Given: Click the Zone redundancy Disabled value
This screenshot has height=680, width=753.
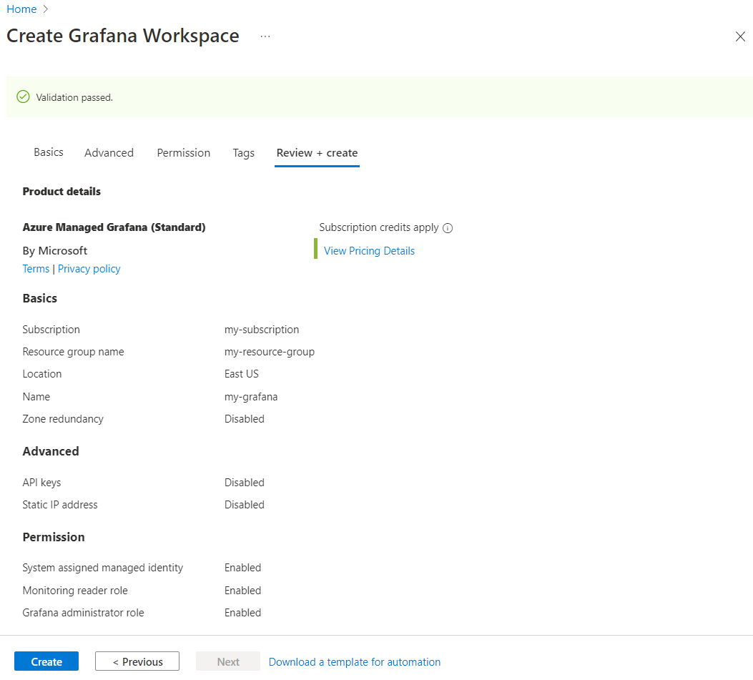Looking at the screenshot, I should coord(245,419).
